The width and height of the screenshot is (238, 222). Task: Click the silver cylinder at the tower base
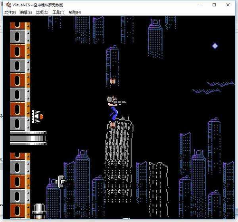tap(38, 211)
